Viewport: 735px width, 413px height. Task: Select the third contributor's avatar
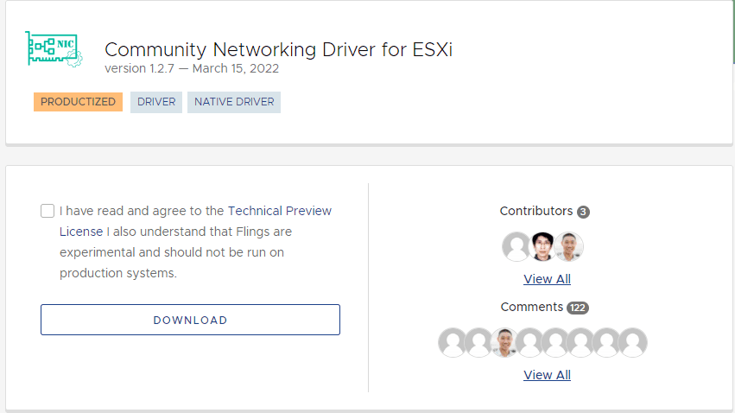coord(568,246)
